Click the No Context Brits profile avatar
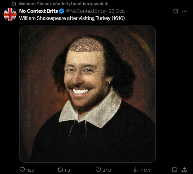The height and width of the screenshot is (174, 193). click(x=10, y=14)
